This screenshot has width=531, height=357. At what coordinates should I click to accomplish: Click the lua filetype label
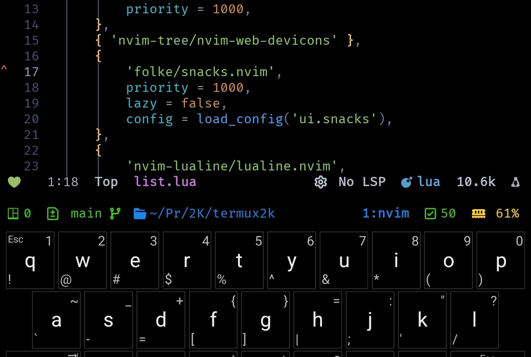click(429, 182)
